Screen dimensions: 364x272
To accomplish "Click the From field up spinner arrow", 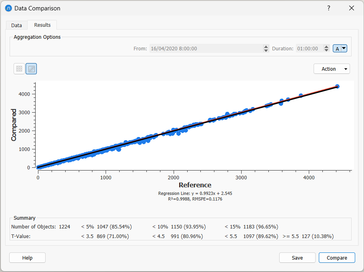I will coord(266,46).
